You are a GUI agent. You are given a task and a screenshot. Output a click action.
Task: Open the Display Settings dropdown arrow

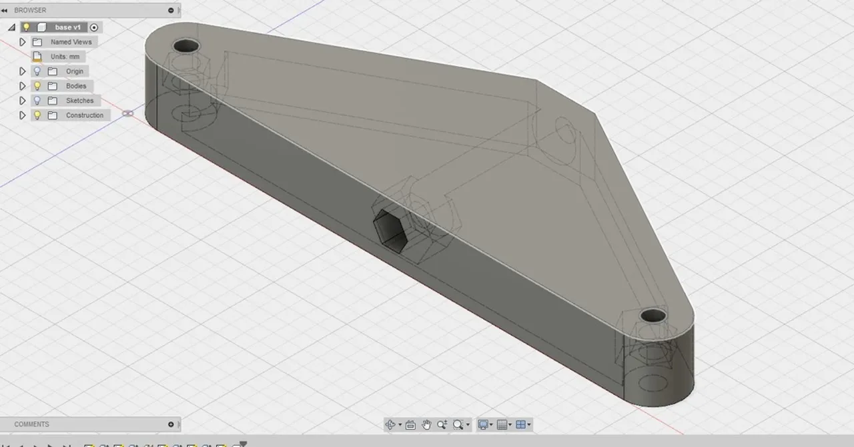[x=492, y=424]
